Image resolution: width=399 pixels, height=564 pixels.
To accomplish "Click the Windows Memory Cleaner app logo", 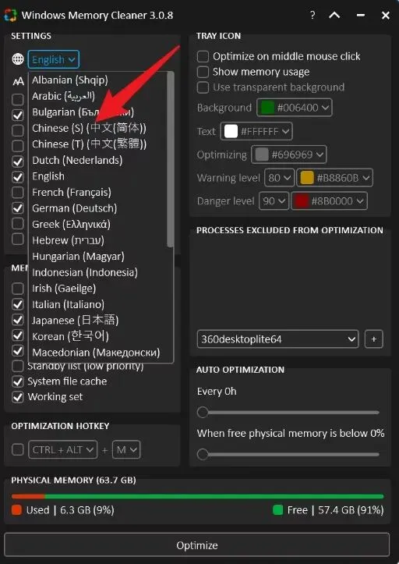I will point(10,16).
